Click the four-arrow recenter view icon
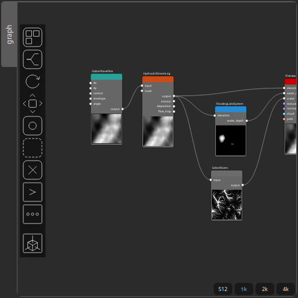The image size is (298, 298). [33, 104]
